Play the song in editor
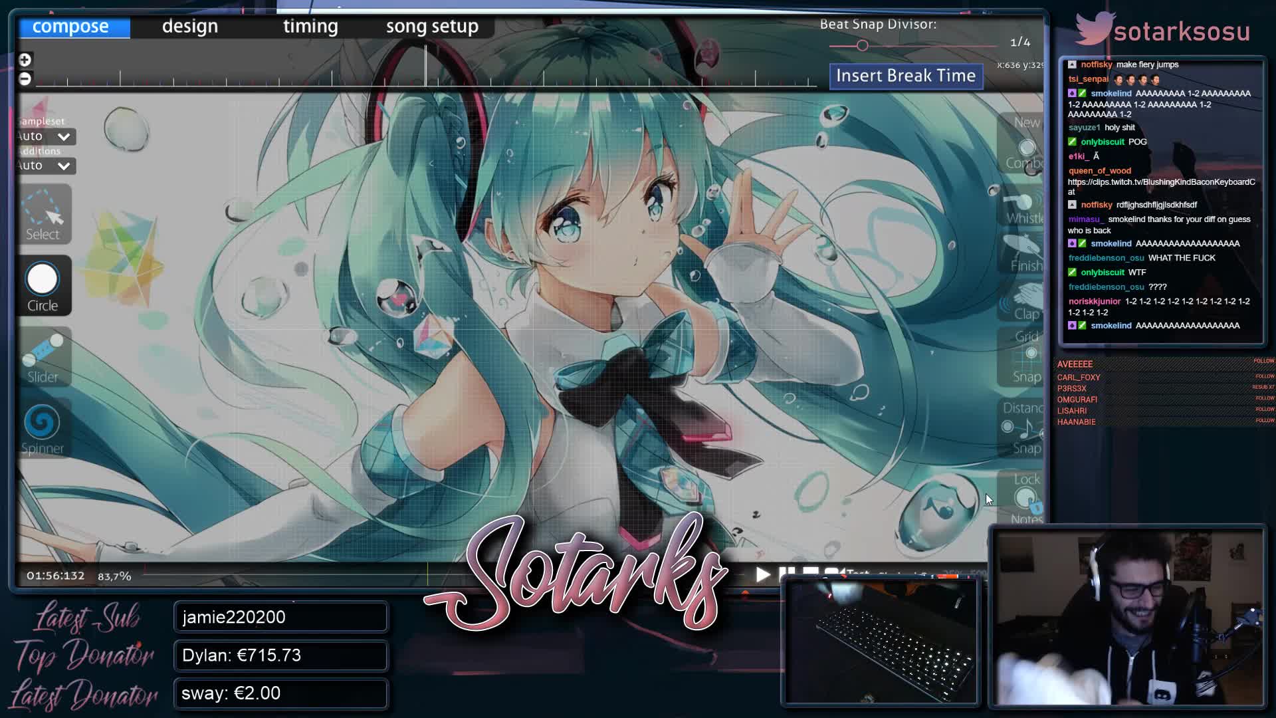1276x718 pixels. 763,574
